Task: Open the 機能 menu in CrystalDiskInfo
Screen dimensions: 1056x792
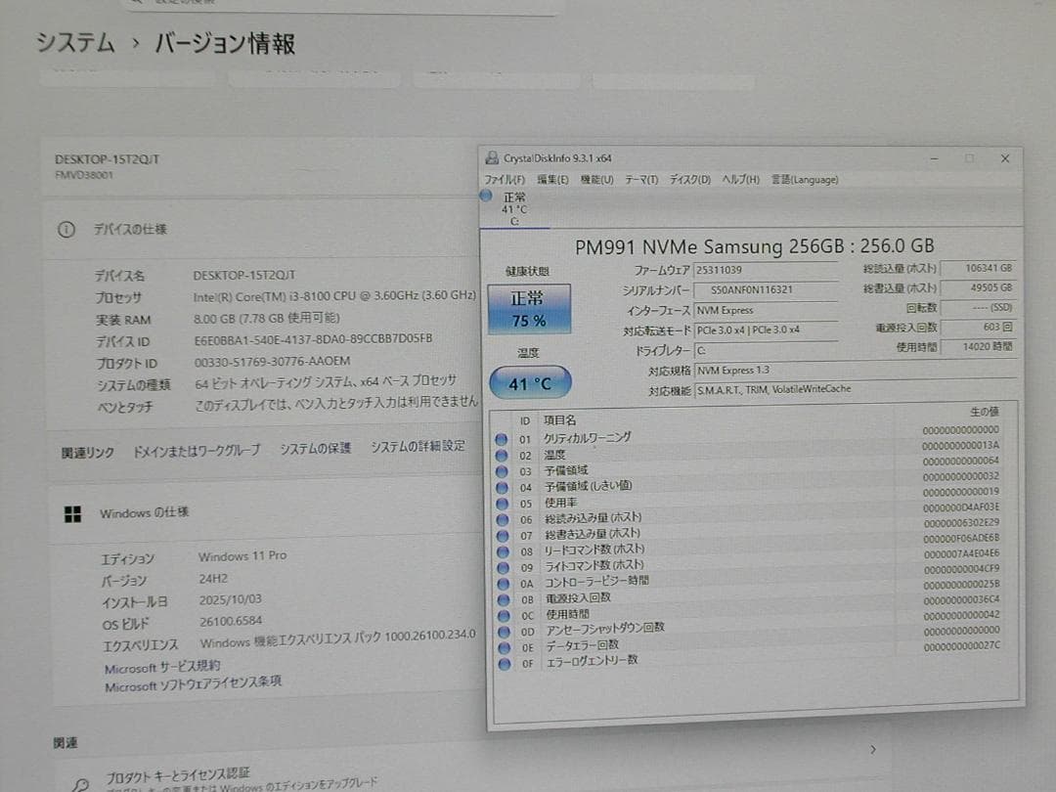Action: pyautogui.click(x=596, y=179)
